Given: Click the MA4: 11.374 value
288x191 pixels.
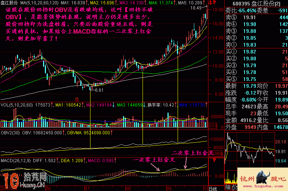Looking at the screenshot, I should pos(162,3).
